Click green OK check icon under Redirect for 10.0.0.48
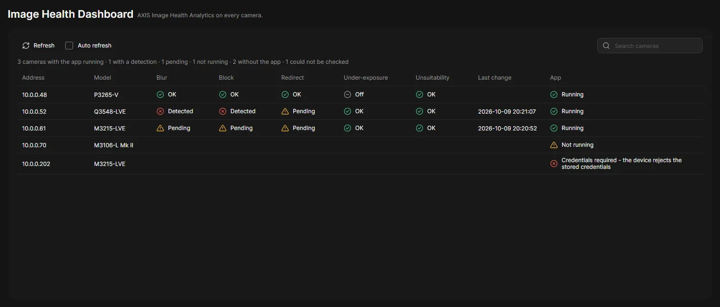The height and width of the screenshot is (307, 720). [285, 94]
